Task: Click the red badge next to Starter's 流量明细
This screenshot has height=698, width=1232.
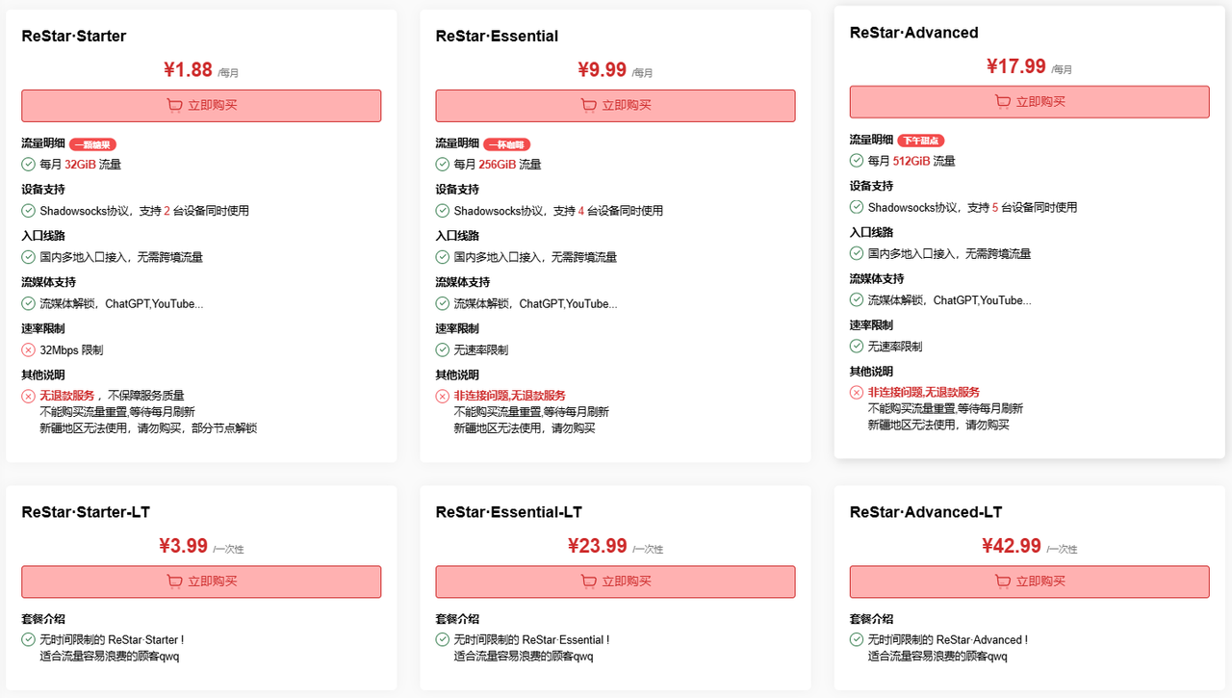Action: click(x=92, y=144)
